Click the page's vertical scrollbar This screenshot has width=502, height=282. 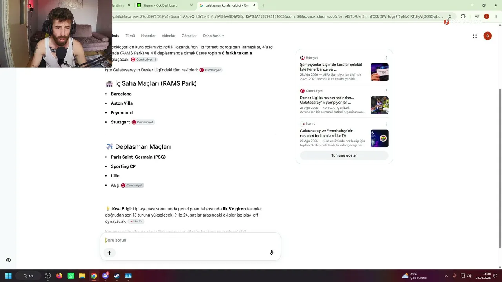[x=500, y=168]
